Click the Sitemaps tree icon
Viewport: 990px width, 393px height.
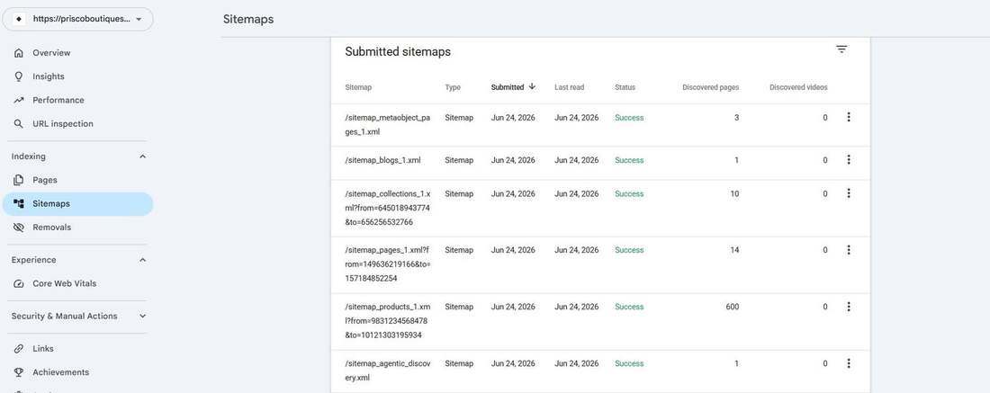[x=19, y=204]
